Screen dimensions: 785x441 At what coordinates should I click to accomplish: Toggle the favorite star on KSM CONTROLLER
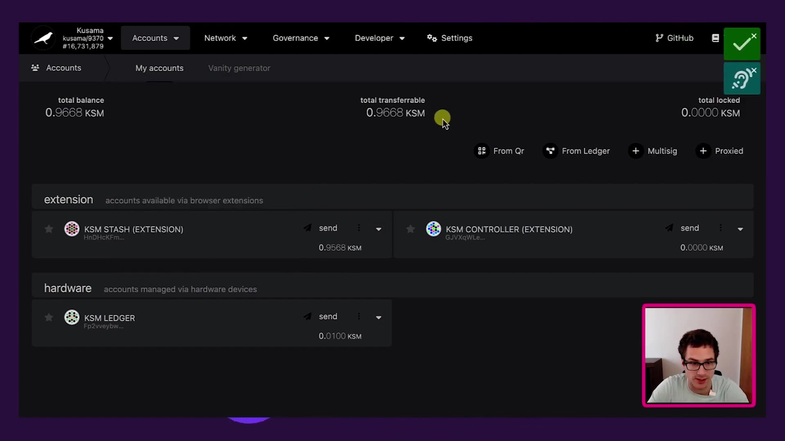(410, 229)
